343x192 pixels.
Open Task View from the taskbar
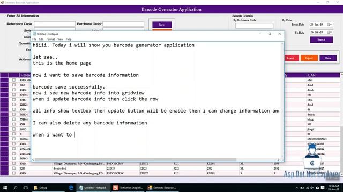pyautogui.click(x=26, y=187)
